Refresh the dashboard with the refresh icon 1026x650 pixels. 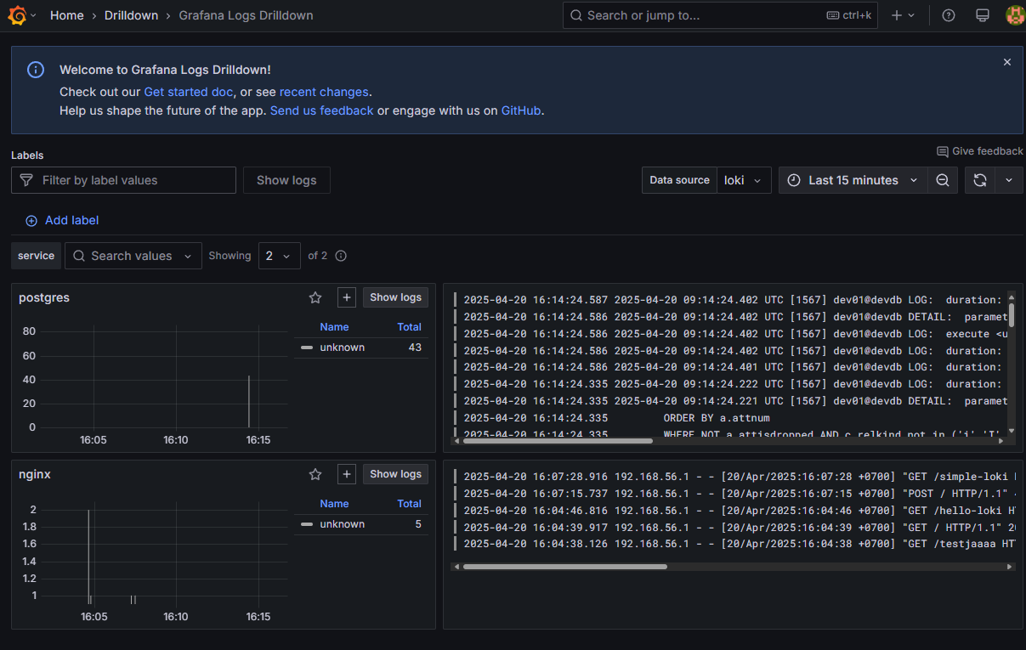979,180
